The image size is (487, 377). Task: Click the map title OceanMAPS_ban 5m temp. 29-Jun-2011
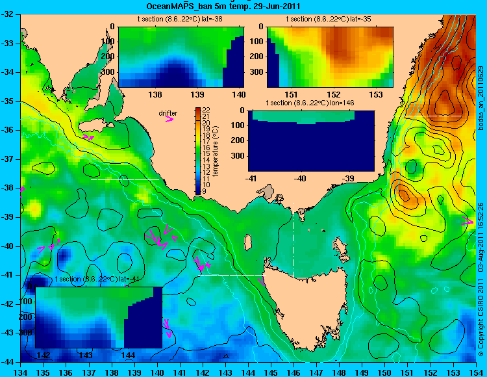click(x=223, y=6)
